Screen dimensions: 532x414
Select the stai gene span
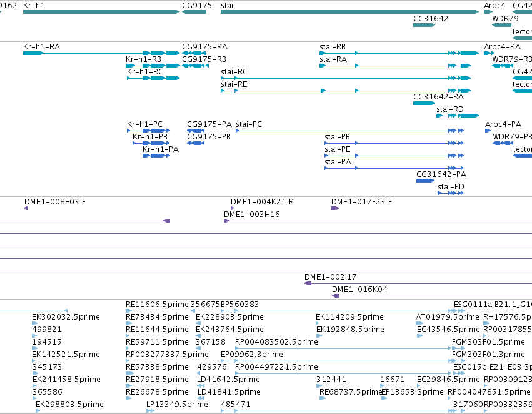[x=349, y=12]
